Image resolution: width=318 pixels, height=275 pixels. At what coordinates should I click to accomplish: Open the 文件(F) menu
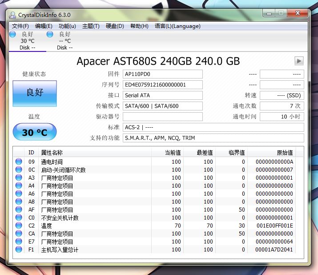[x=20, y=26]
